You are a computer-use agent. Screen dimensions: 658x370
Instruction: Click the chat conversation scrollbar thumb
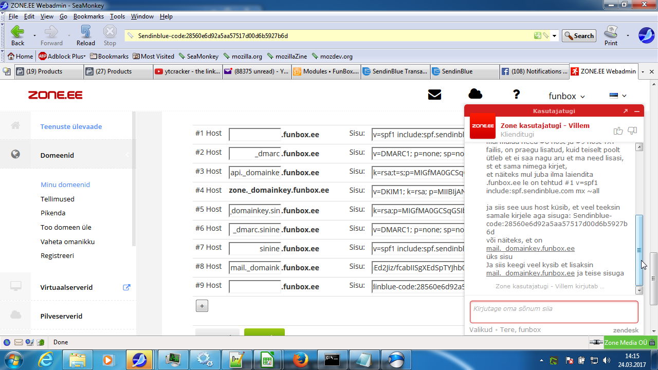[639, 250]
